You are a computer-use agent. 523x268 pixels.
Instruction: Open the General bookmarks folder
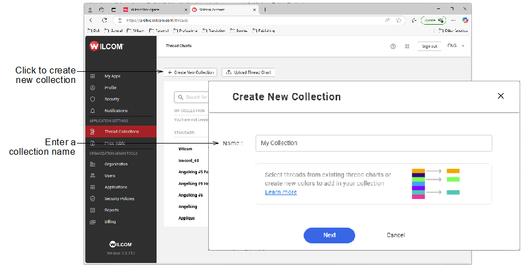(113, 30)
